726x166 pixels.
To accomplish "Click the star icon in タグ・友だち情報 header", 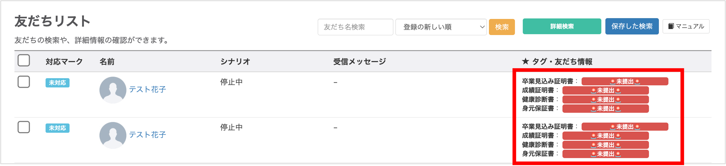I will 525,61.
